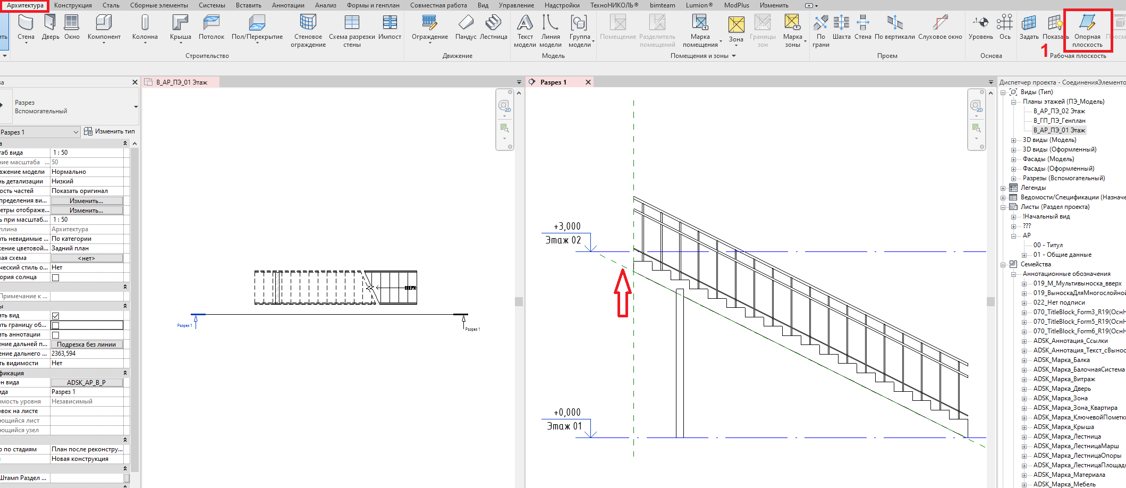This screenshot has height=488, width=1126.
Task: Expand the 3D виды (Модель) tree node
Action: click(1013, 140)
